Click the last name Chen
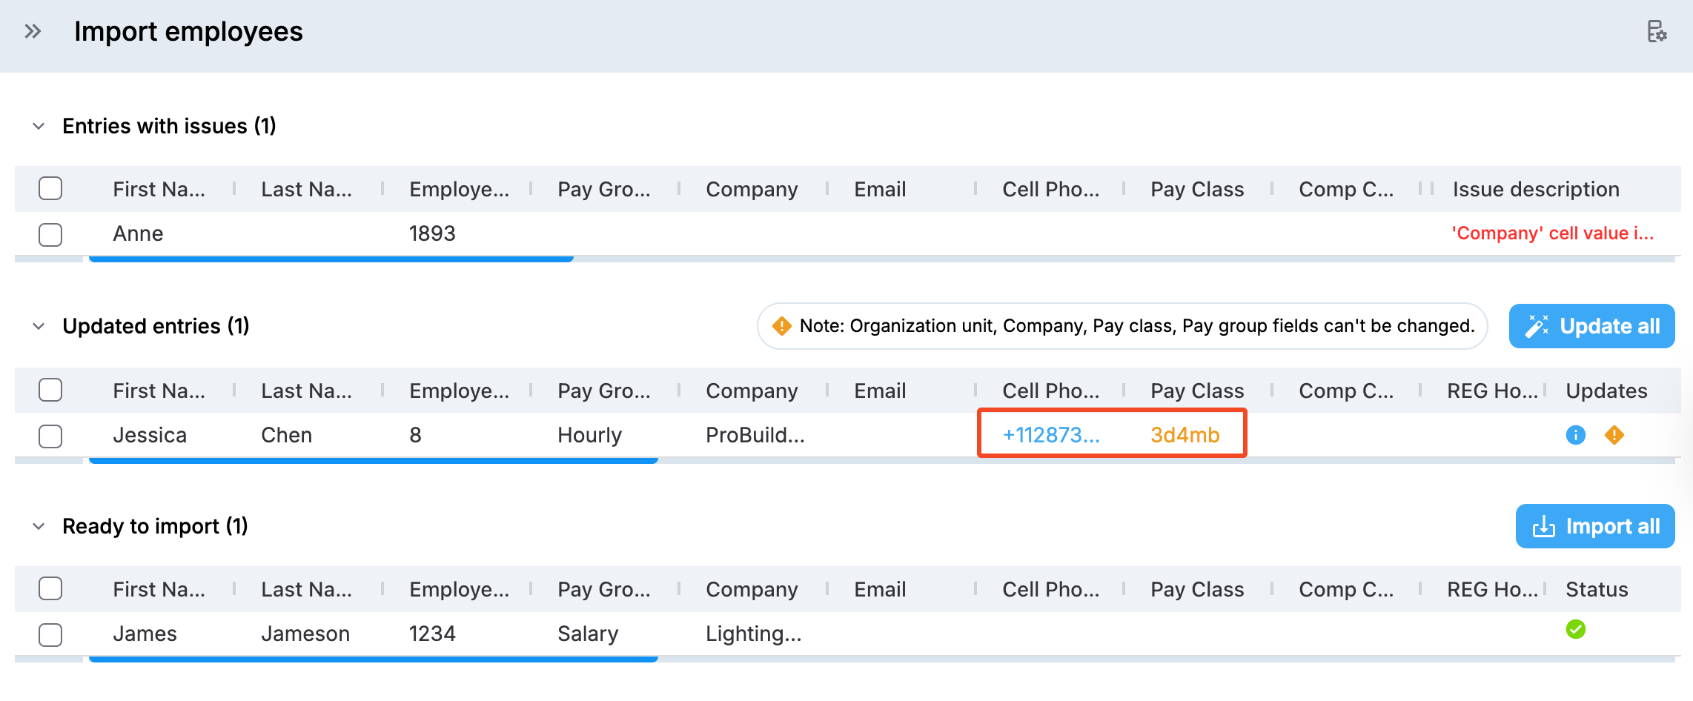The image size is (1693, 701). click(x=286, y=435)
